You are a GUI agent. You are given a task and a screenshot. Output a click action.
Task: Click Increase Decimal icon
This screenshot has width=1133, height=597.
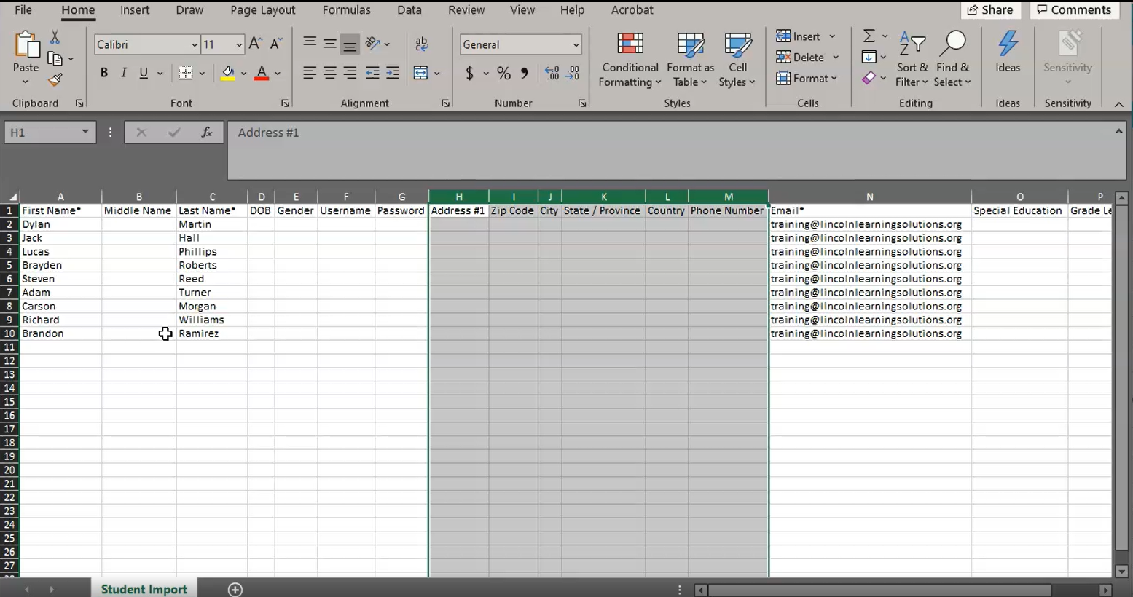552,73
